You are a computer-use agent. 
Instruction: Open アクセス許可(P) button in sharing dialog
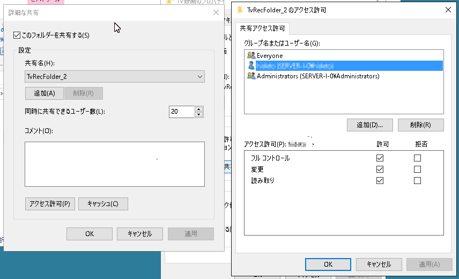50,204
